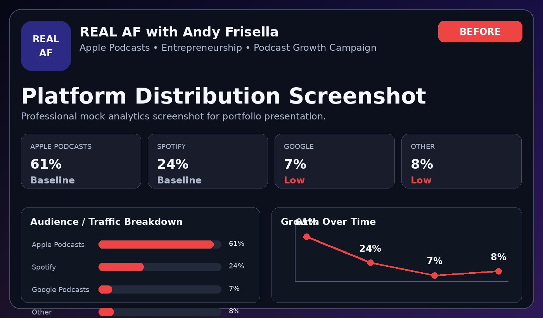
Task: Click the REAL AF podcast logo icon
Action: [x=46, y=46]
